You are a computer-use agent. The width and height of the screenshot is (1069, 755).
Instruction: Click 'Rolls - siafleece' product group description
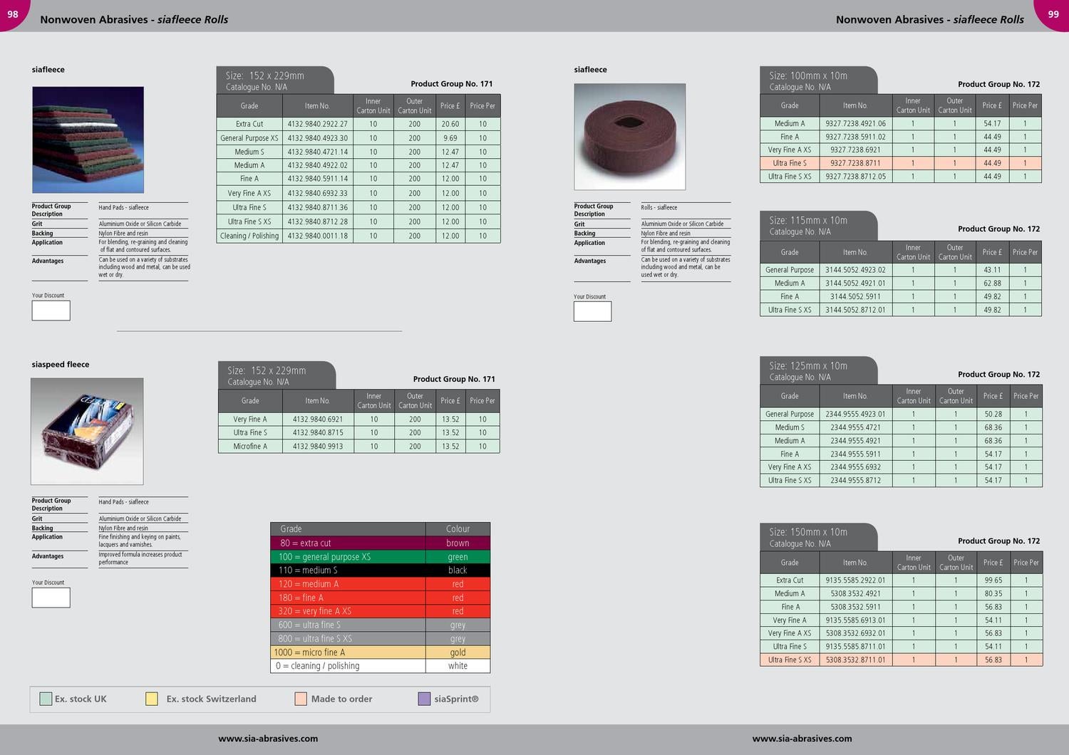[659, 207]
